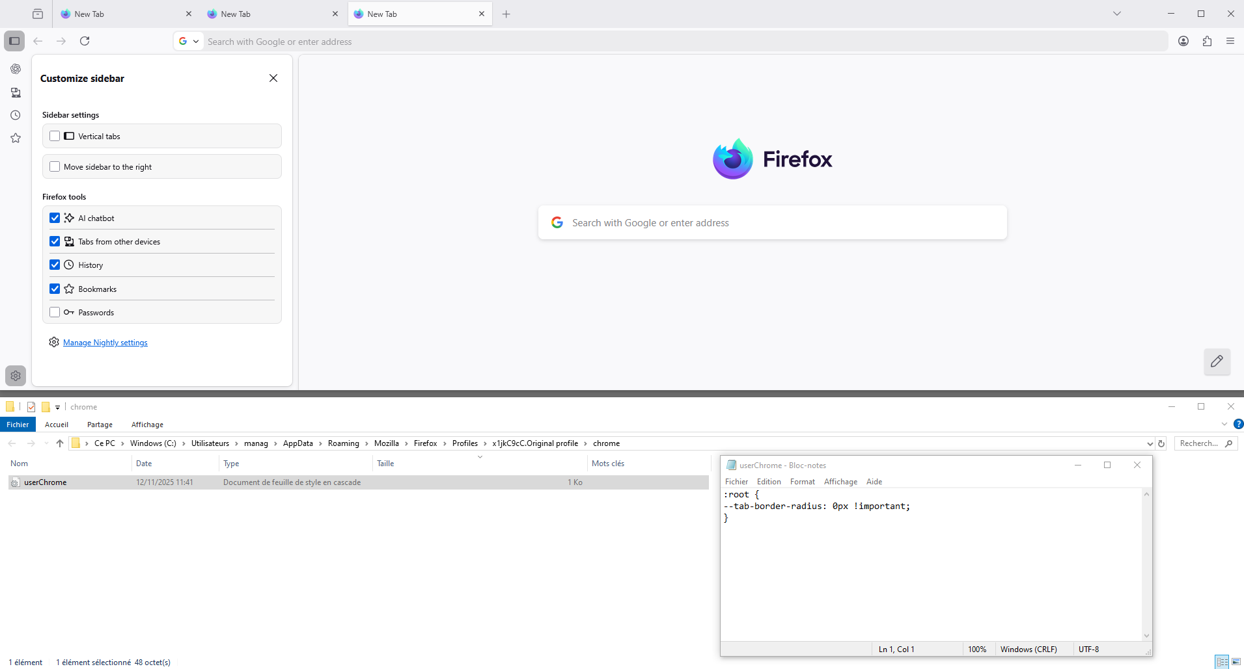Image resolution: width=1244 pixels, height=669 pixels.
Task: Uncheck the AI chatbot tool checkbox
Action: [x=55, y=218]
